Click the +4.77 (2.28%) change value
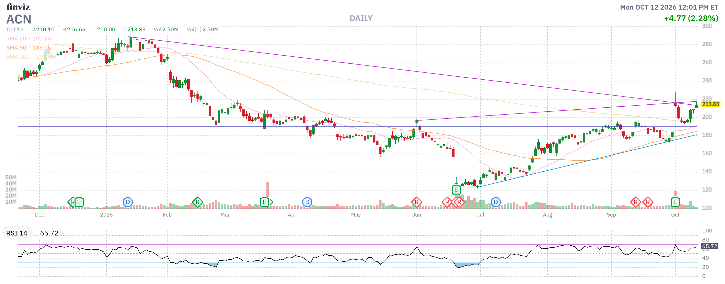Image resolution: width=725 pixels, height=284 pixels. (x=691, y=18)
